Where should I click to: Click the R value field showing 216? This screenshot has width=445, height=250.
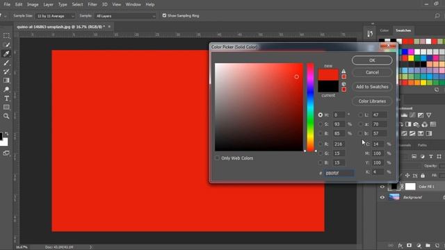point(339,144)
